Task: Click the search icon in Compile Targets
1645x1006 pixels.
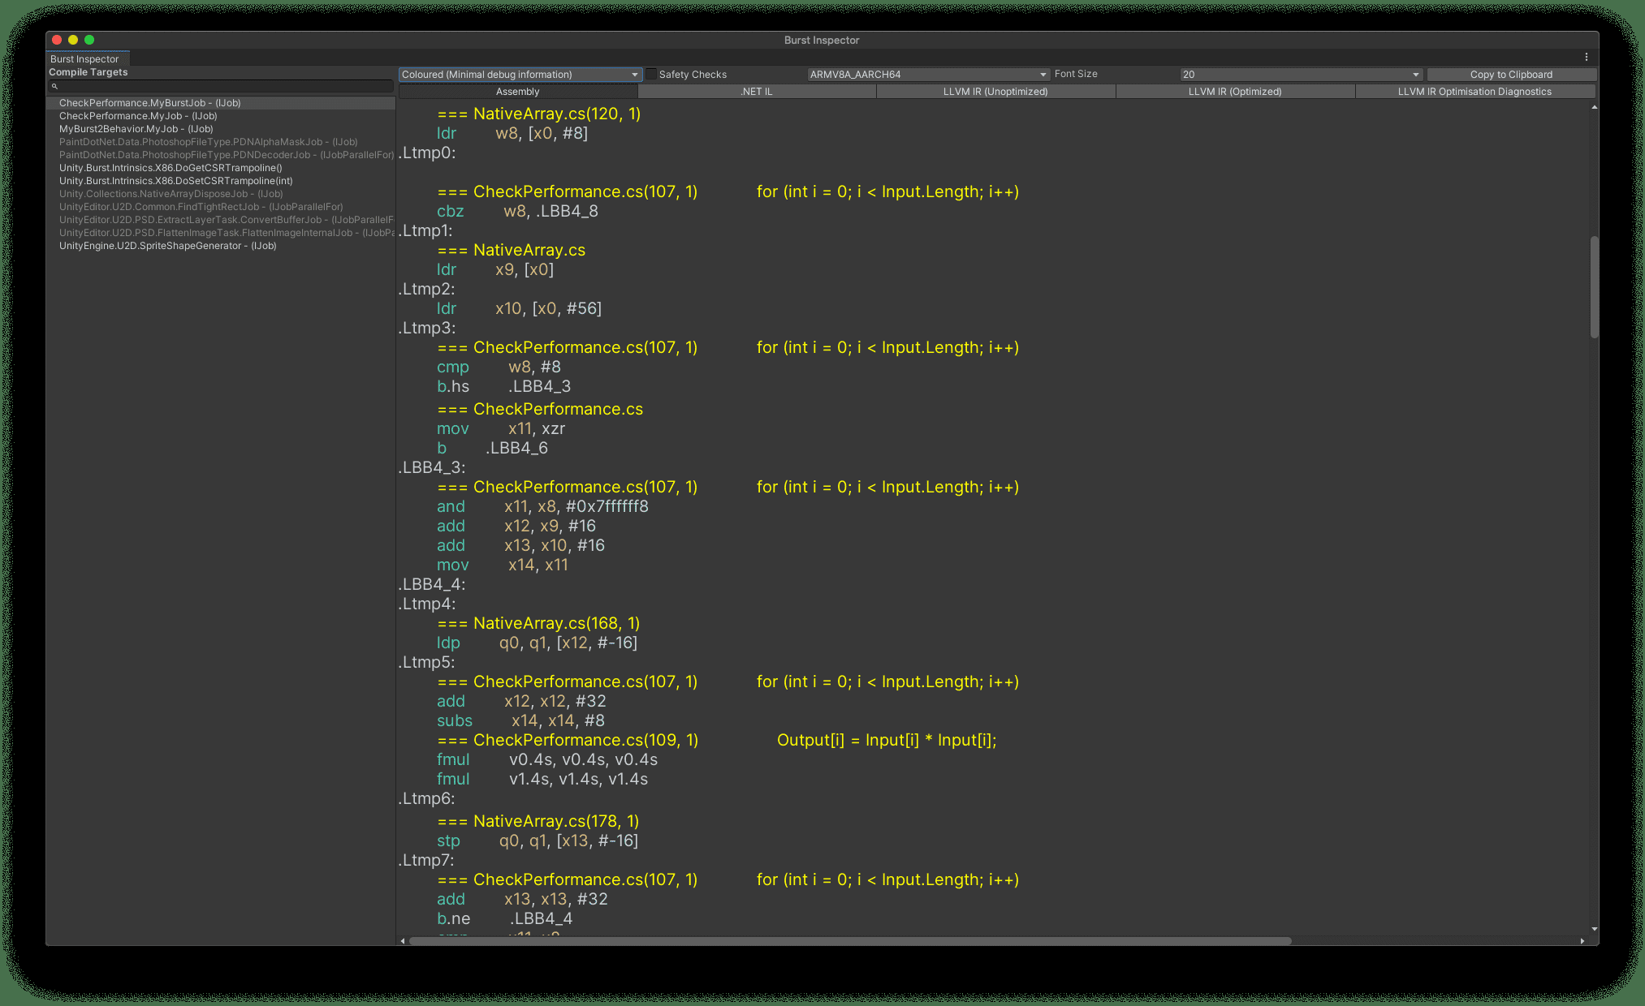Action: click(54, 86)
